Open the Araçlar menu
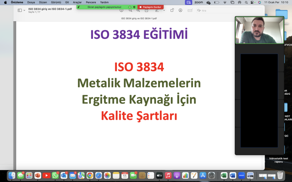Viewport: 292px width, 182px height. point(77,2)
